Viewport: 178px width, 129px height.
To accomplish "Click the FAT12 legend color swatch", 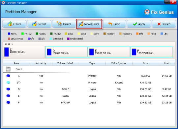I will 51,34.
